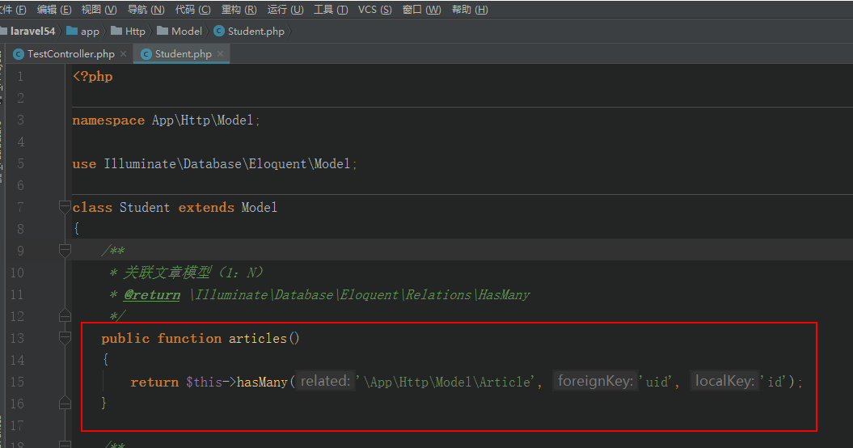Click line number 15 in the gutter

pos(17,382)
